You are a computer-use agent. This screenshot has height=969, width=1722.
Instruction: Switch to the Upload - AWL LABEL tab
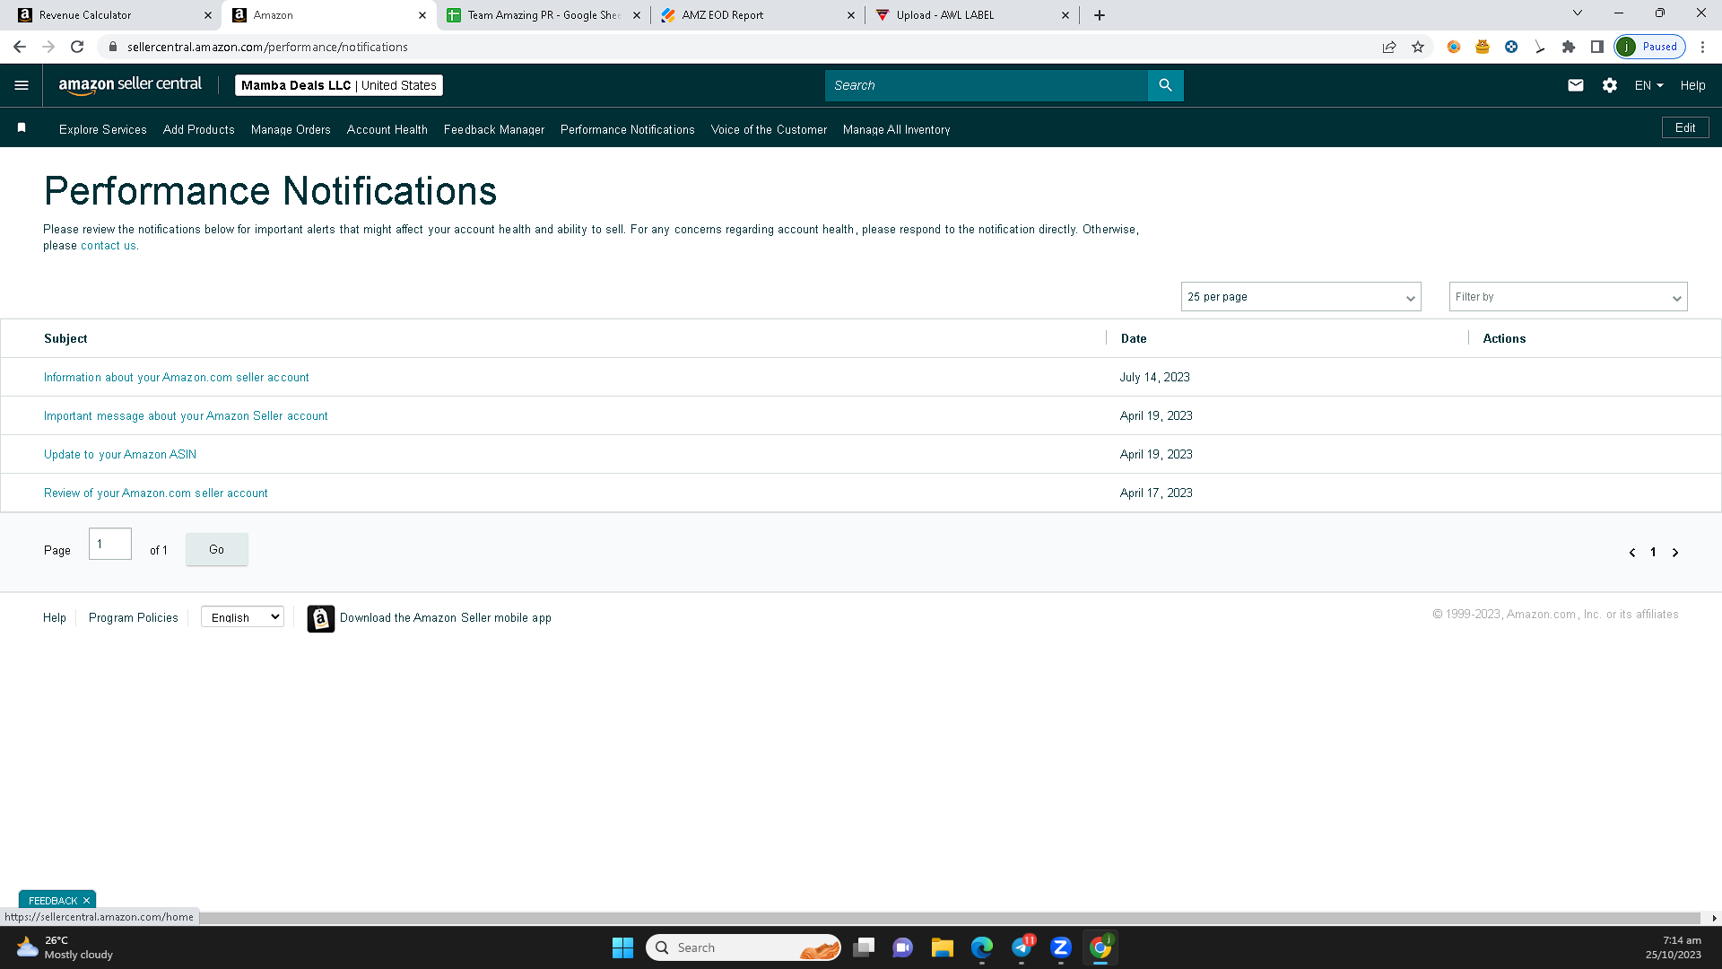(x=972, y=15)
